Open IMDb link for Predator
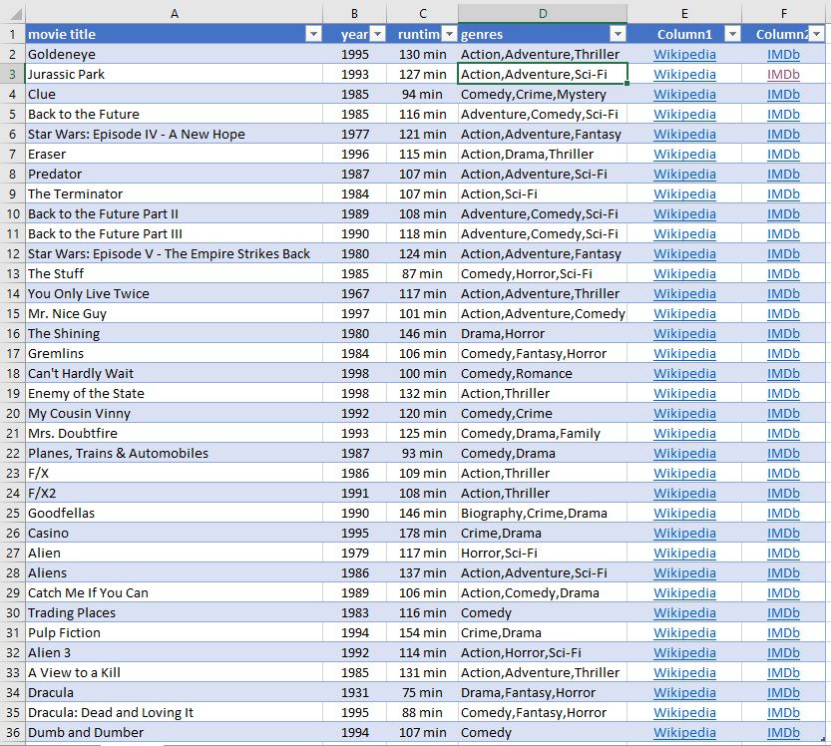The height and width of the screenshot is (746, 831). 783,175
